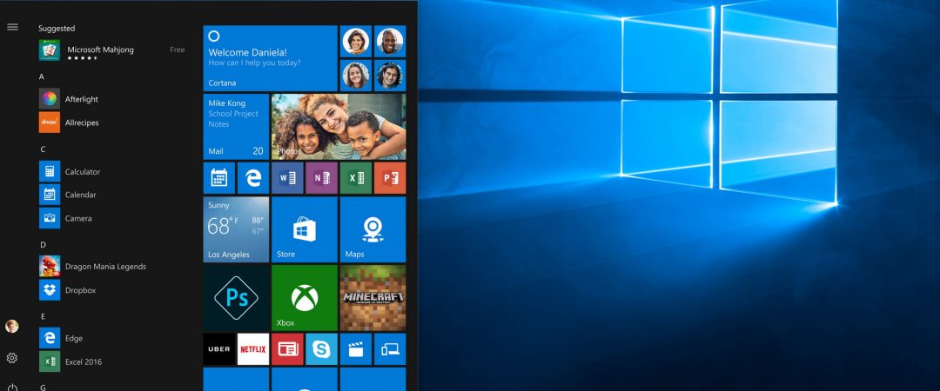Open the Xbox tile
940x391 pixels.
[305, 297]
